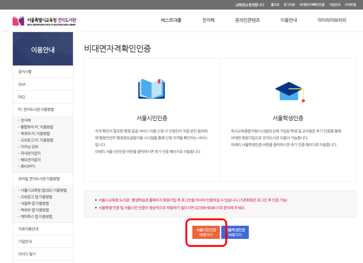Open 국내전자잡지 sidebar link

click(x=31, y=153)
